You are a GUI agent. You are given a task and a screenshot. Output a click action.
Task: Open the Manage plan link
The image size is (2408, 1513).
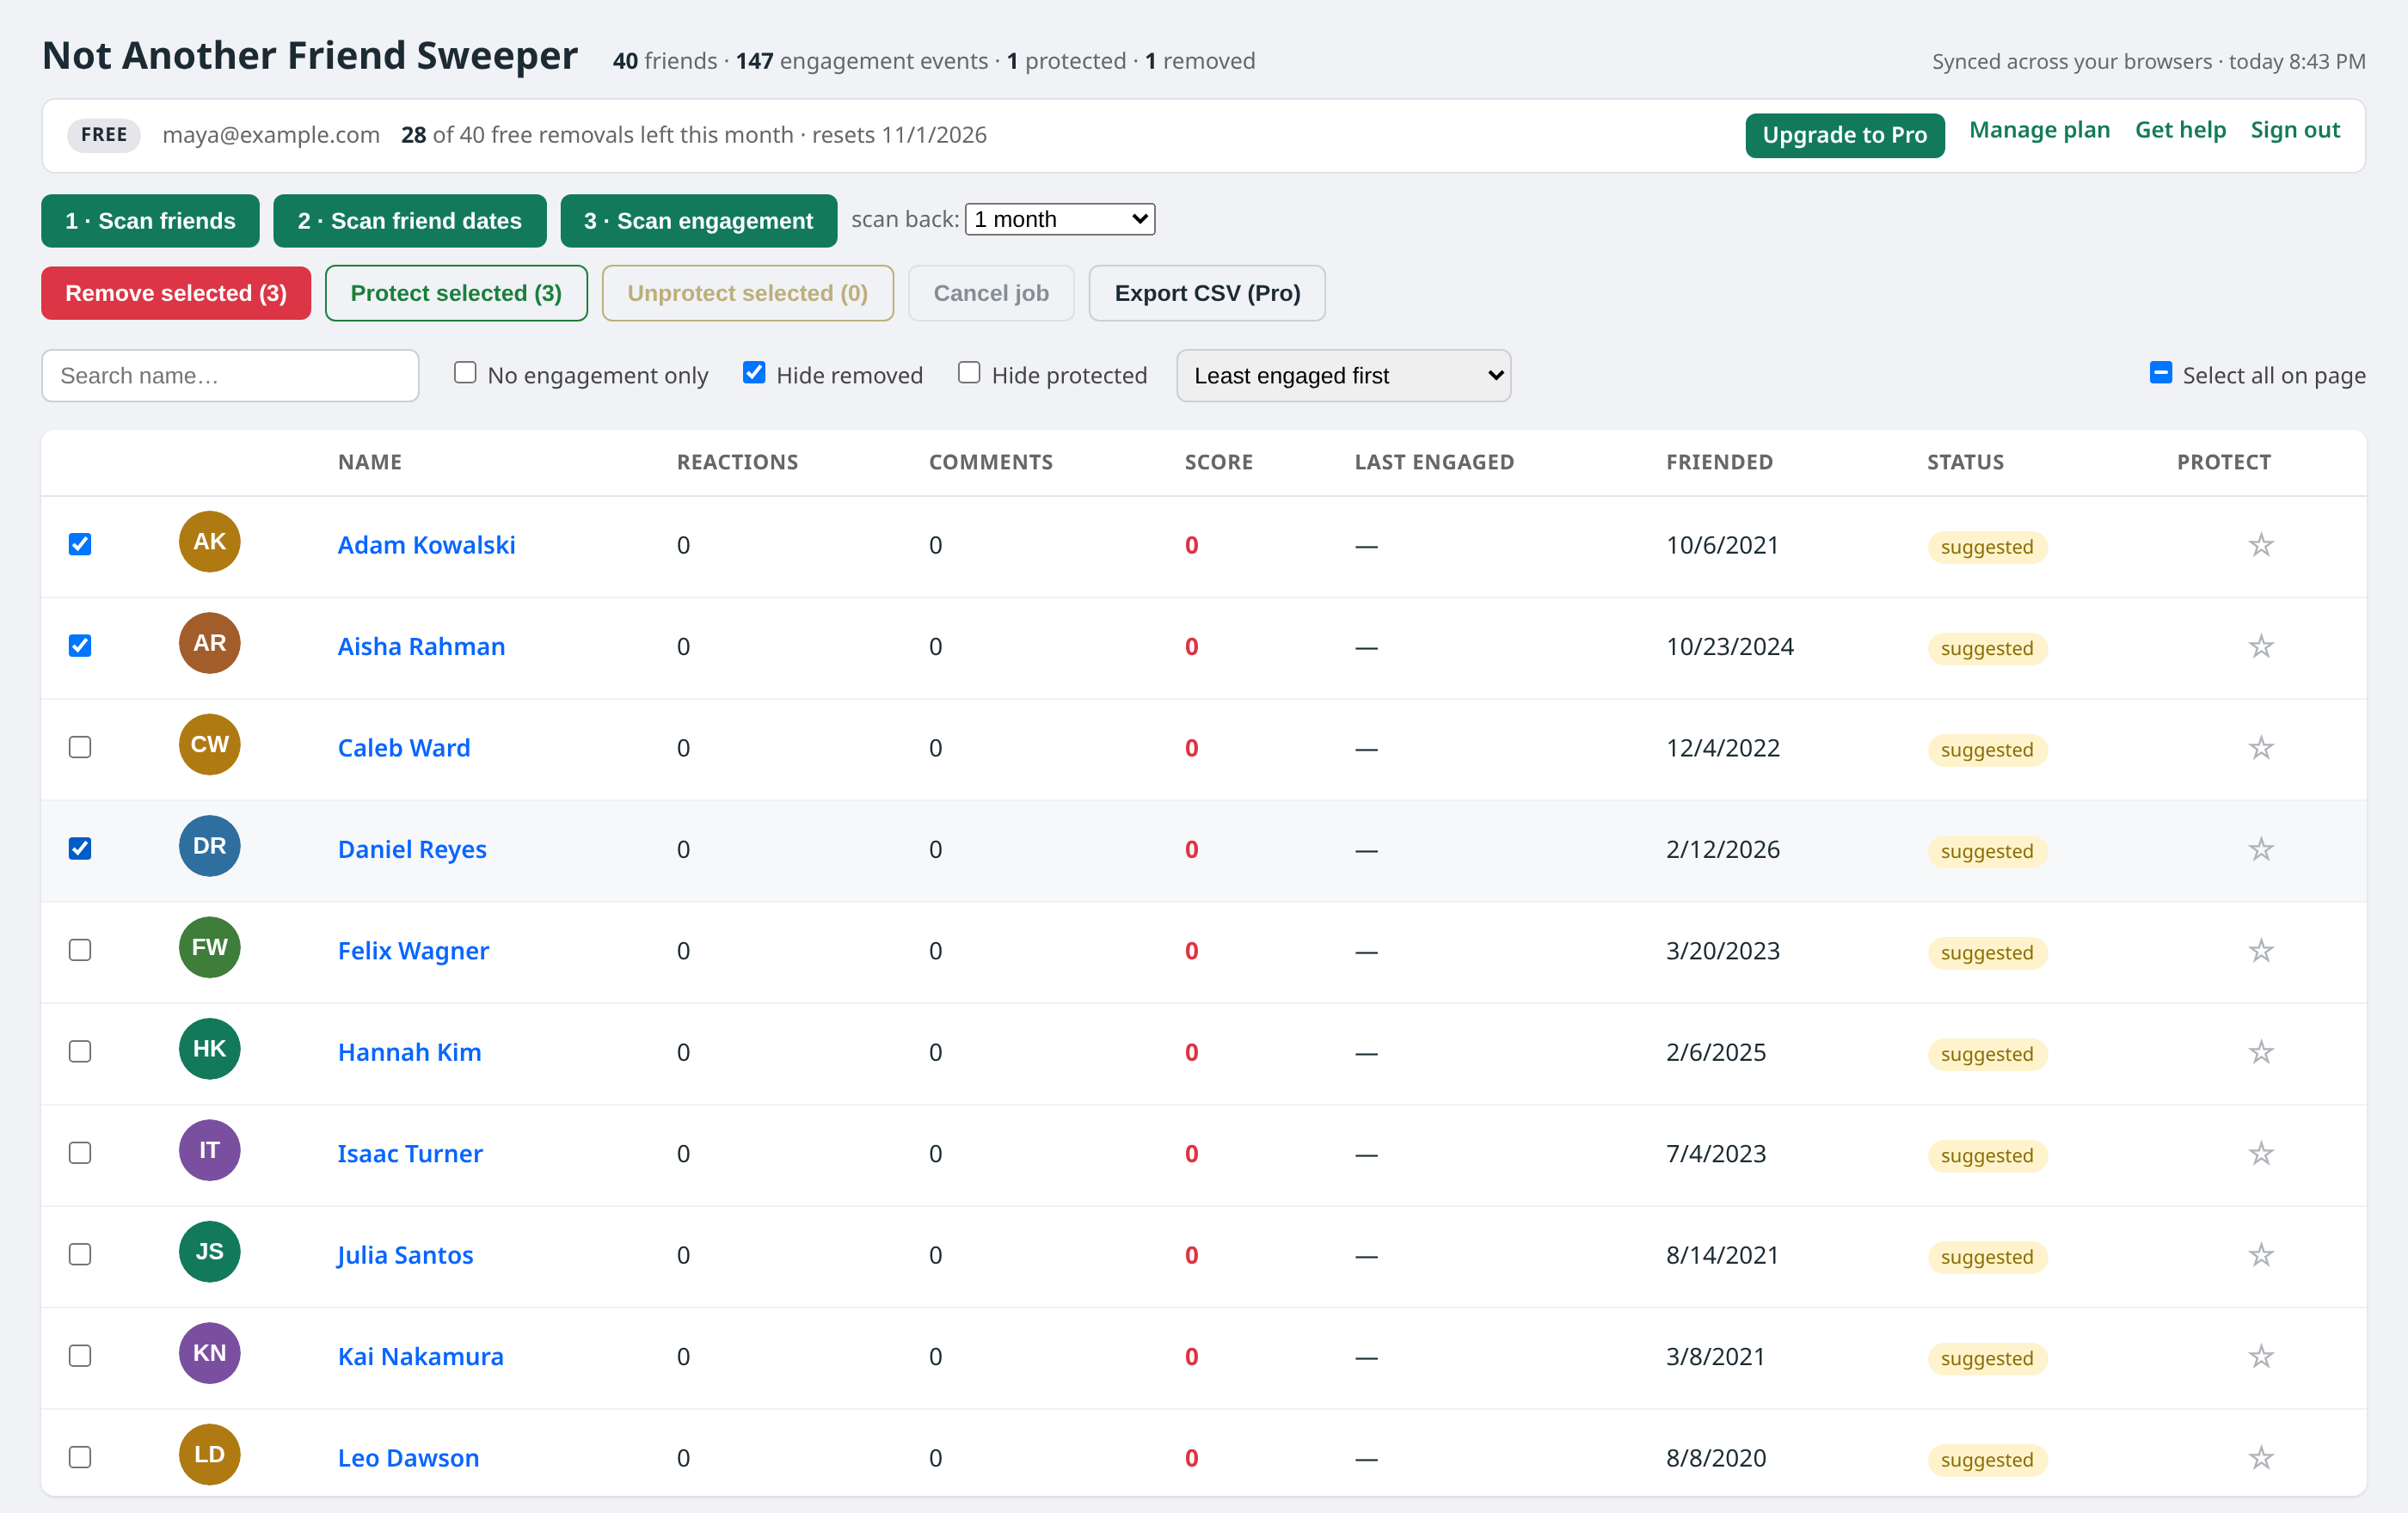point(2039,131)
